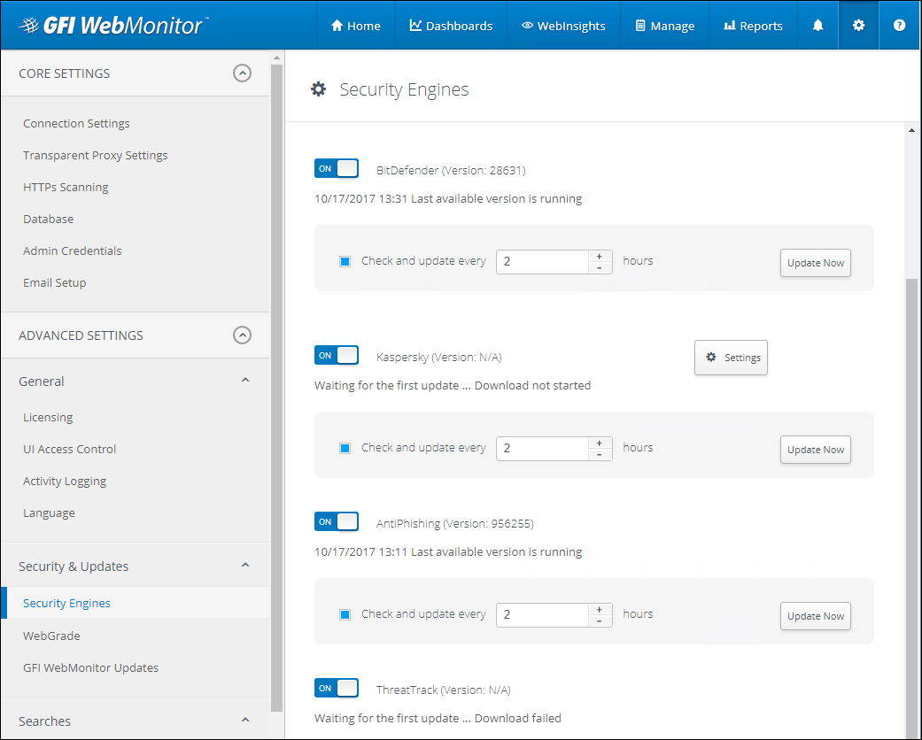Open WebGrade page
This screenshot has width=922, height=740.
pos(51,636)
